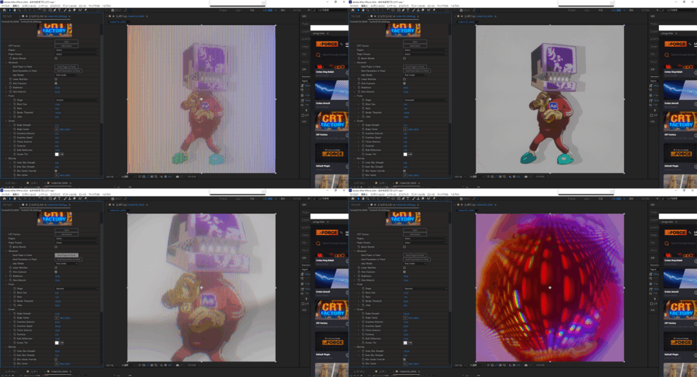
Task: Enable Linear Workflow checkbox in the striped-preview window
Action: point(56,79)
